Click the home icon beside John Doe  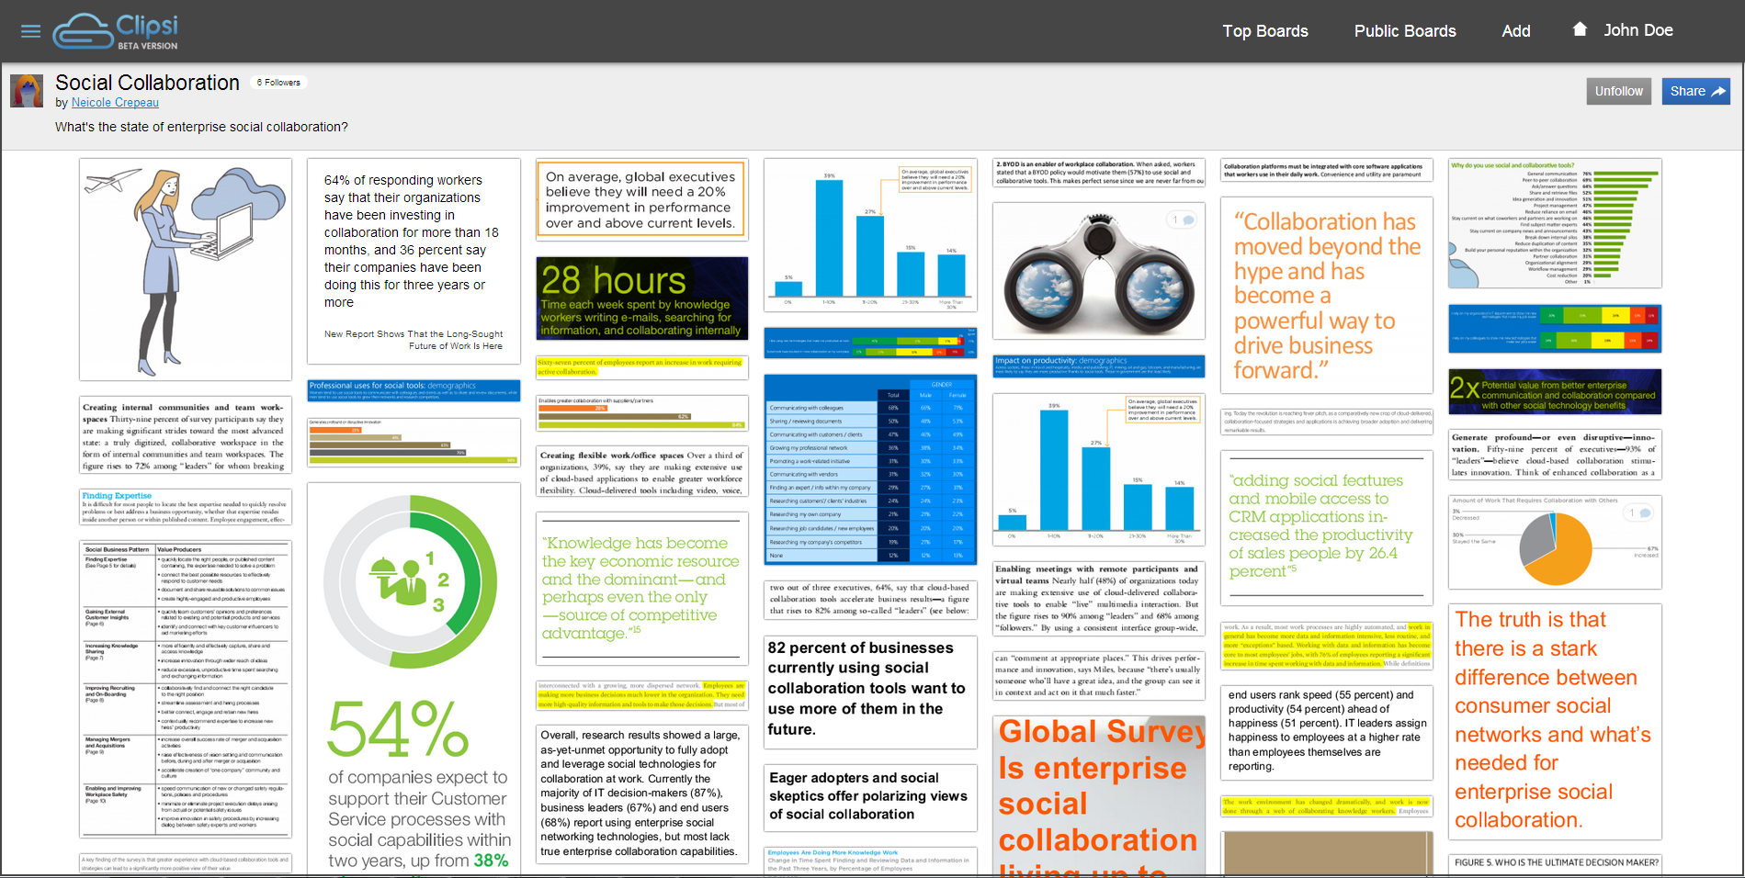click(x=1580, y=29)
